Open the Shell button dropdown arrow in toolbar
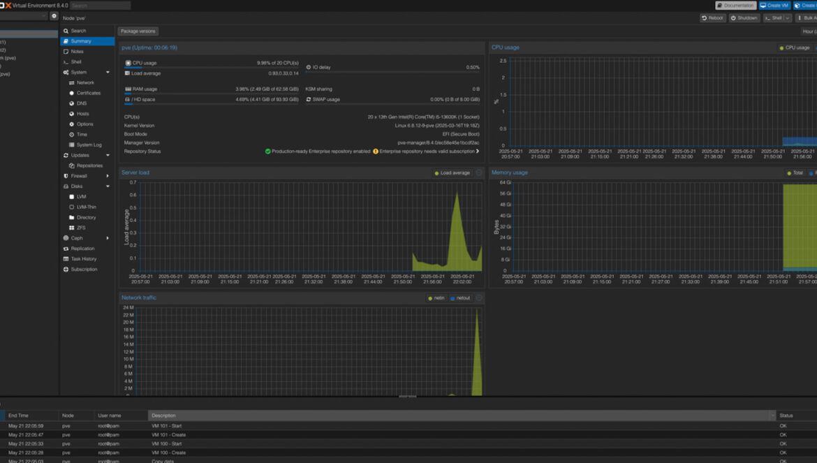 (x=788, y=18)
